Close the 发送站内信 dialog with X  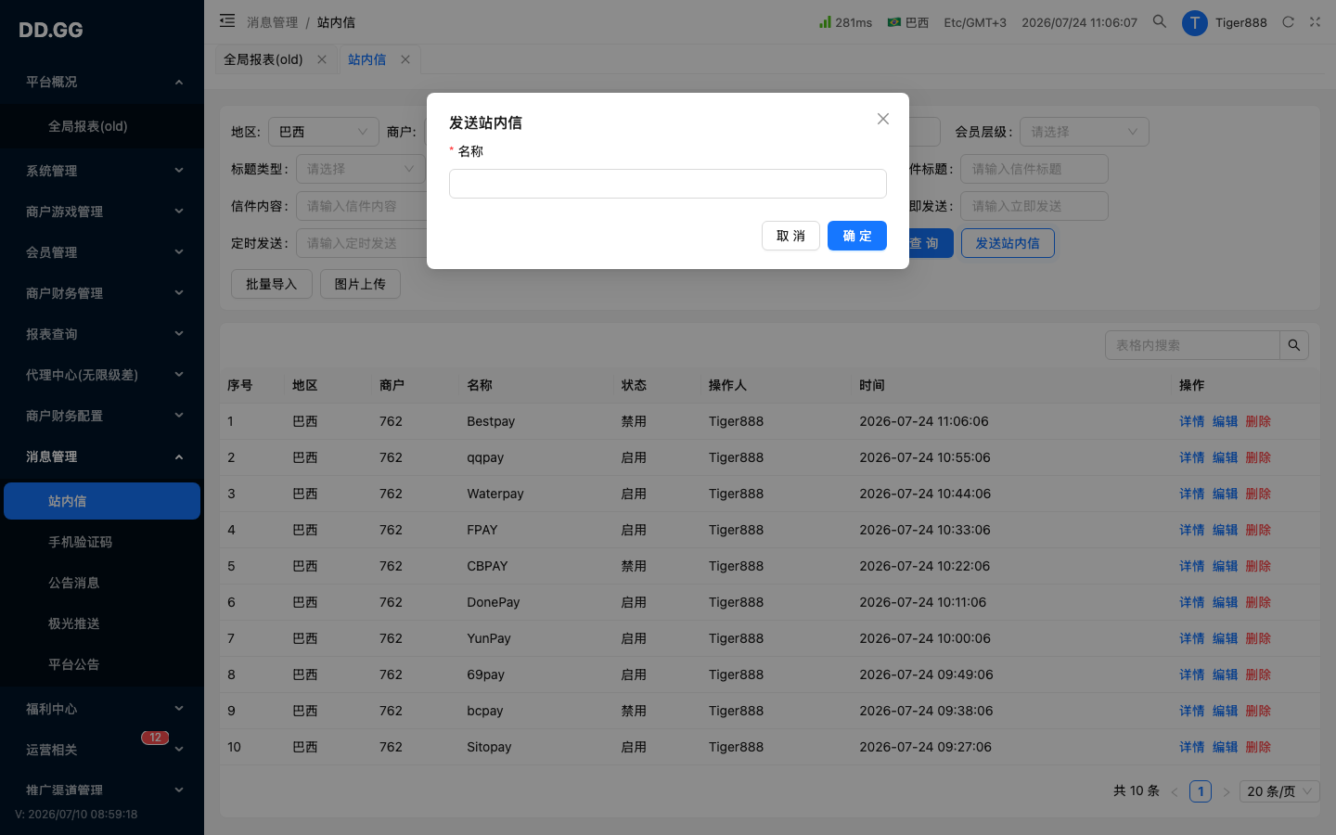(883, 119)
